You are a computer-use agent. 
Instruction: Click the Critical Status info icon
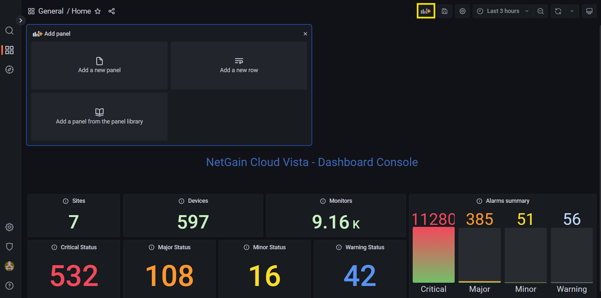(54, 247)
